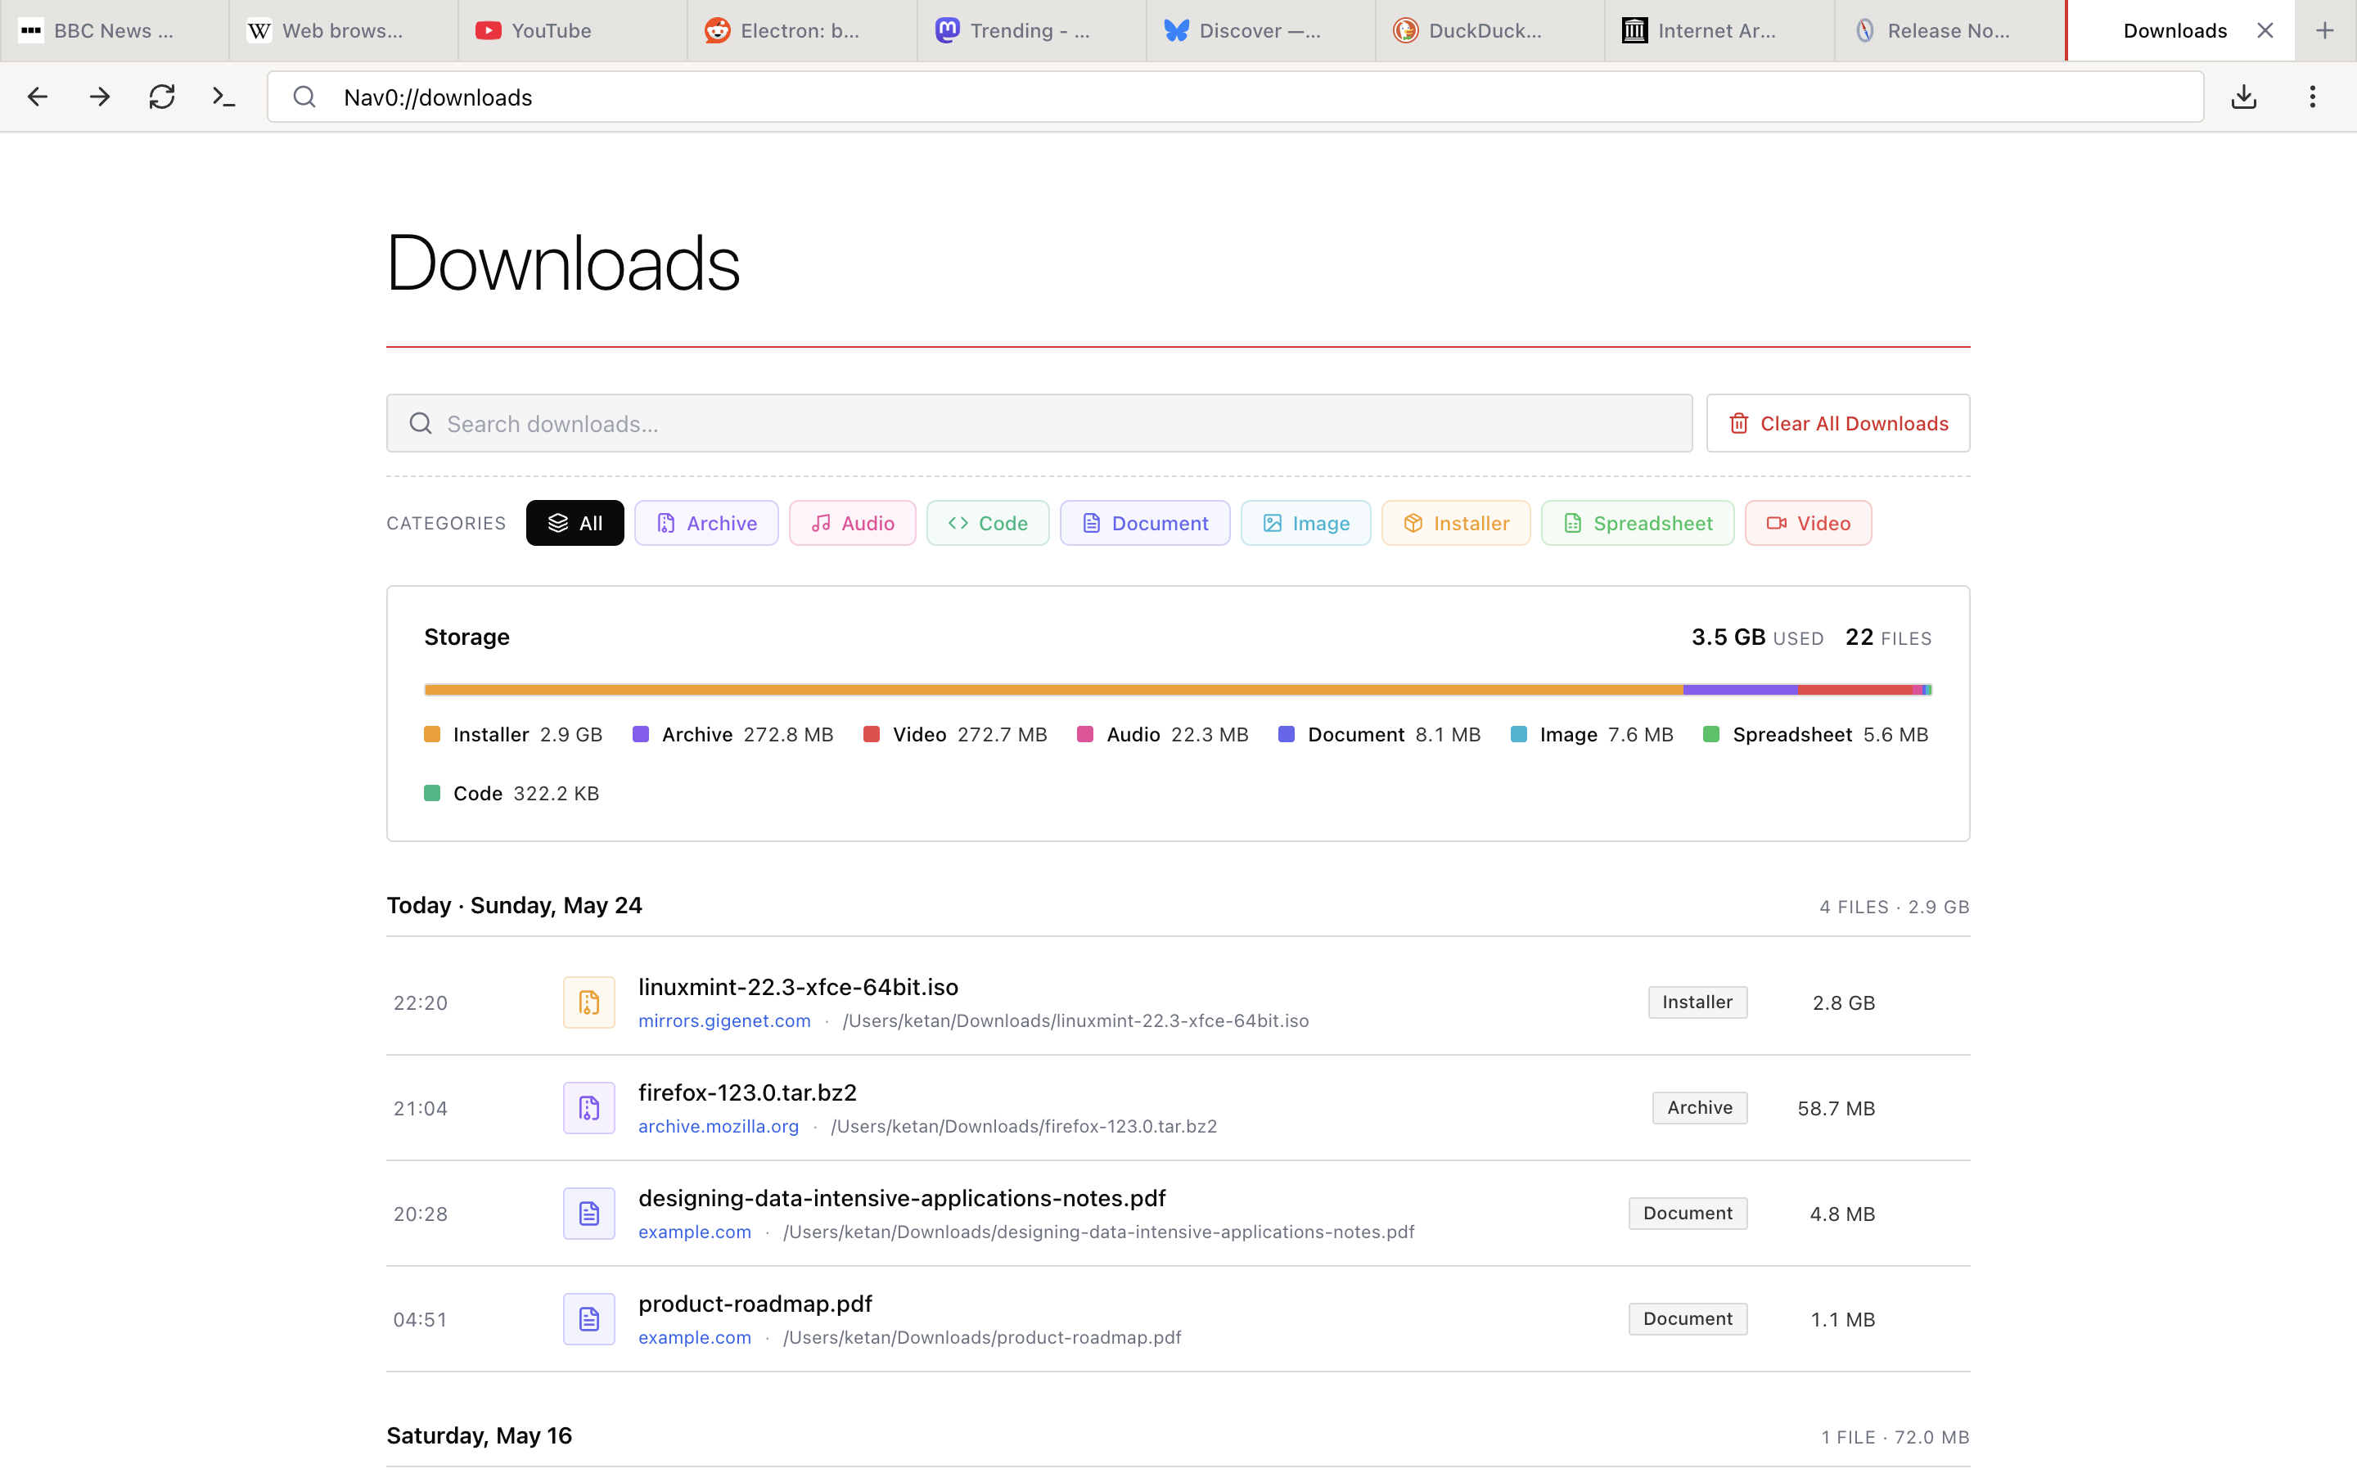Go forward with the forward arrow
2357x1473 pixels.
pyautogui.click(x=99, y=97)
